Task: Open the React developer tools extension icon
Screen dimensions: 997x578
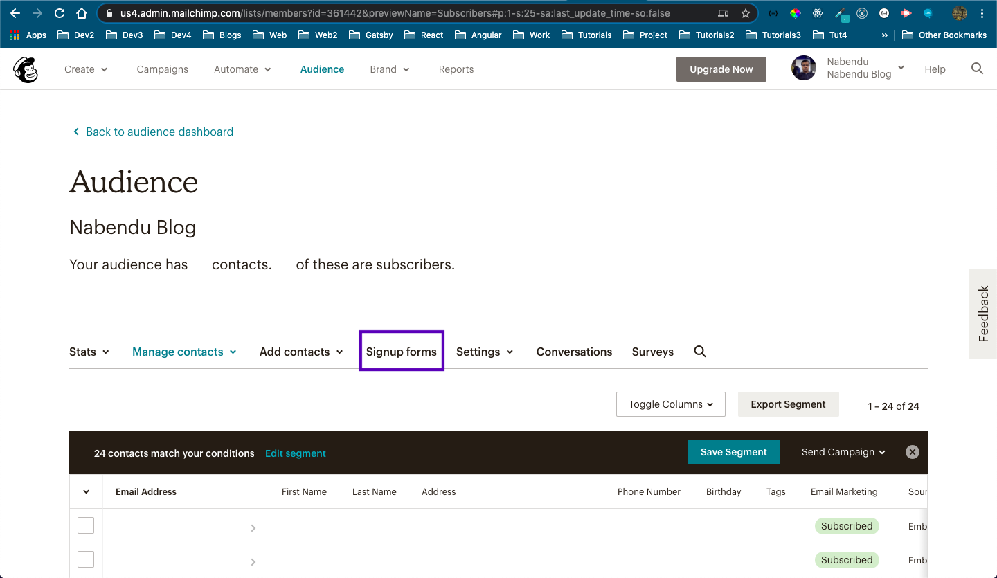Action: tap(818, 13)
